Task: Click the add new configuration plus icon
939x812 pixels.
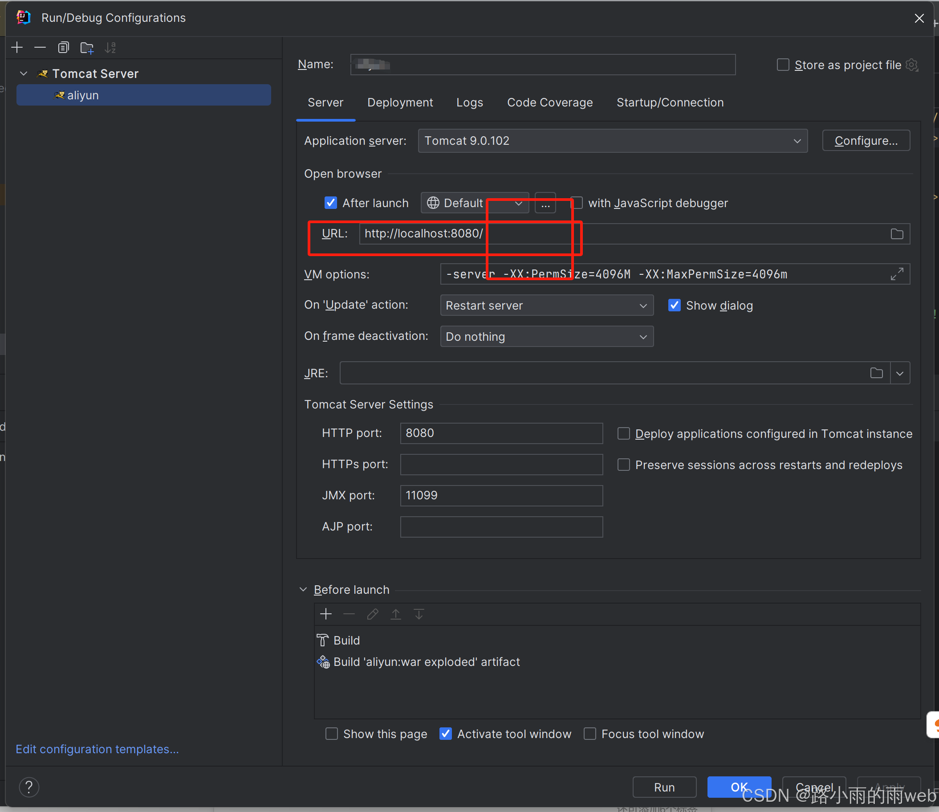Action: tap(17, 48)
